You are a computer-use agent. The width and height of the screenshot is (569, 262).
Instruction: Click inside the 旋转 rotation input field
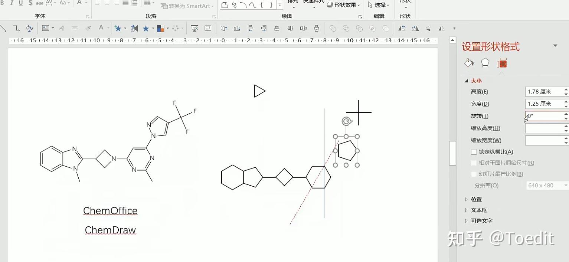(x=544, y=116)
